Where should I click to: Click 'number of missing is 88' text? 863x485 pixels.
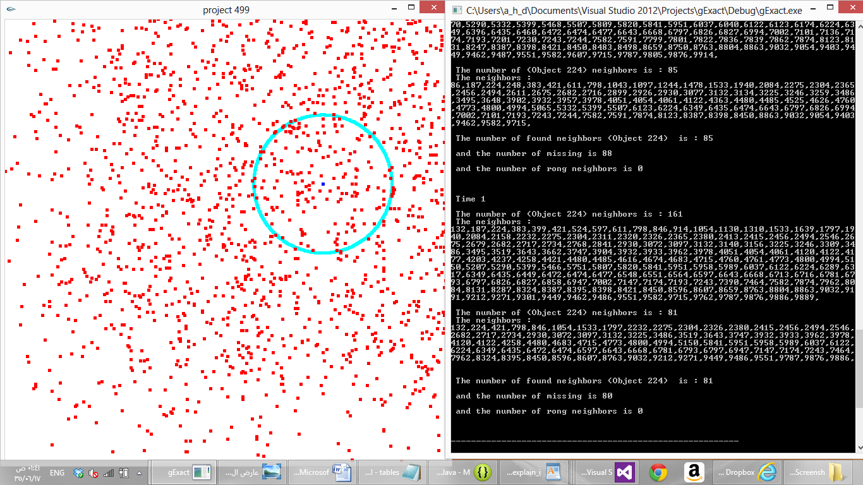click(534, 153)
